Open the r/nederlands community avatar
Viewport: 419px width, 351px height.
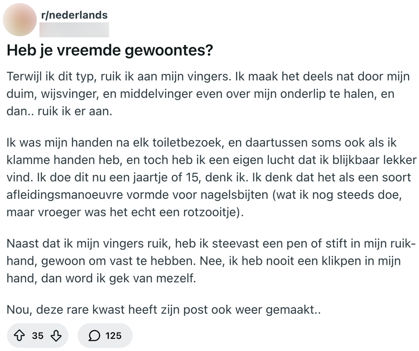tap(20, 20)
